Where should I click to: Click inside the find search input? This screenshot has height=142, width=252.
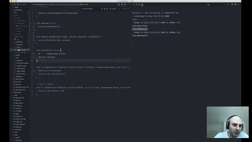pyautogui.click(x=91, y=9)
